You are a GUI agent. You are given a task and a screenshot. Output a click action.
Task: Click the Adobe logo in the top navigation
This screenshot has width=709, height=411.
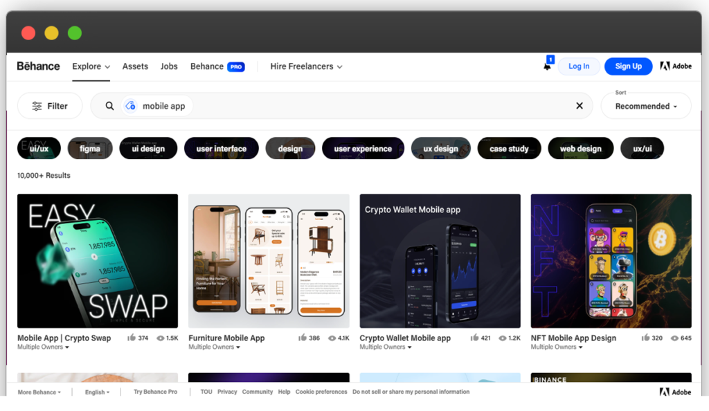tap(676, 66)
